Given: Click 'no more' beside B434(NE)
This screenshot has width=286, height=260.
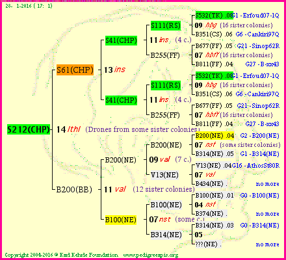Looking at the screenshot, I should (x=268, y=184).
